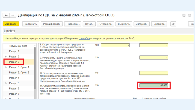Select Раздел 2 in the section list
The height and width of the screenshot is (110, 195).
point(14,57)
